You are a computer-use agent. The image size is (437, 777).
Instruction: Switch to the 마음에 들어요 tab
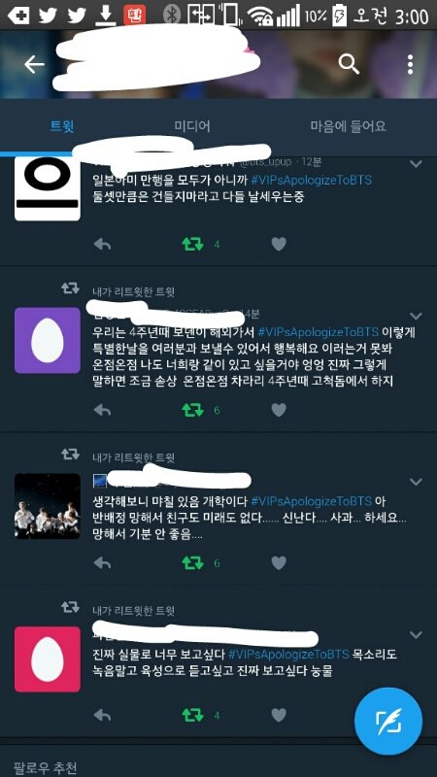point(348,126)
